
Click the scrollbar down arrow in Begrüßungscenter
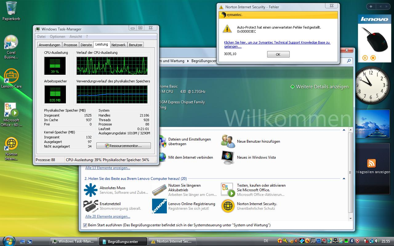[350, 218]
